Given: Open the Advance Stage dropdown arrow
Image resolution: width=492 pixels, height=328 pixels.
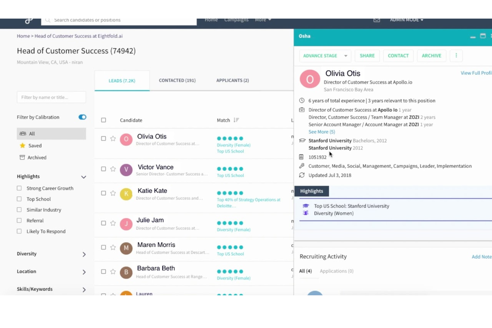Looking at the screenshot, I should click(346, 56).
